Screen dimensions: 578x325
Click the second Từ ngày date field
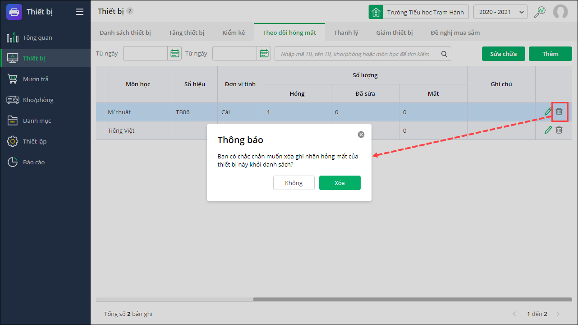pyautogui.click(x=235, y=54)
